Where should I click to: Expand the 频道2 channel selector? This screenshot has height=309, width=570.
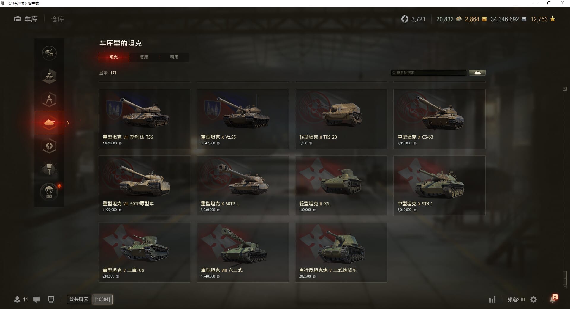tap(516, 299)
